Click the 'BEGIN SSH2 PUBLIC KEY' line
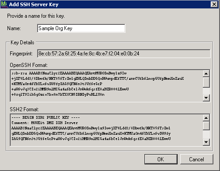Image resolution: width=220 pixels, height=171 pixels. pos(46,117)
